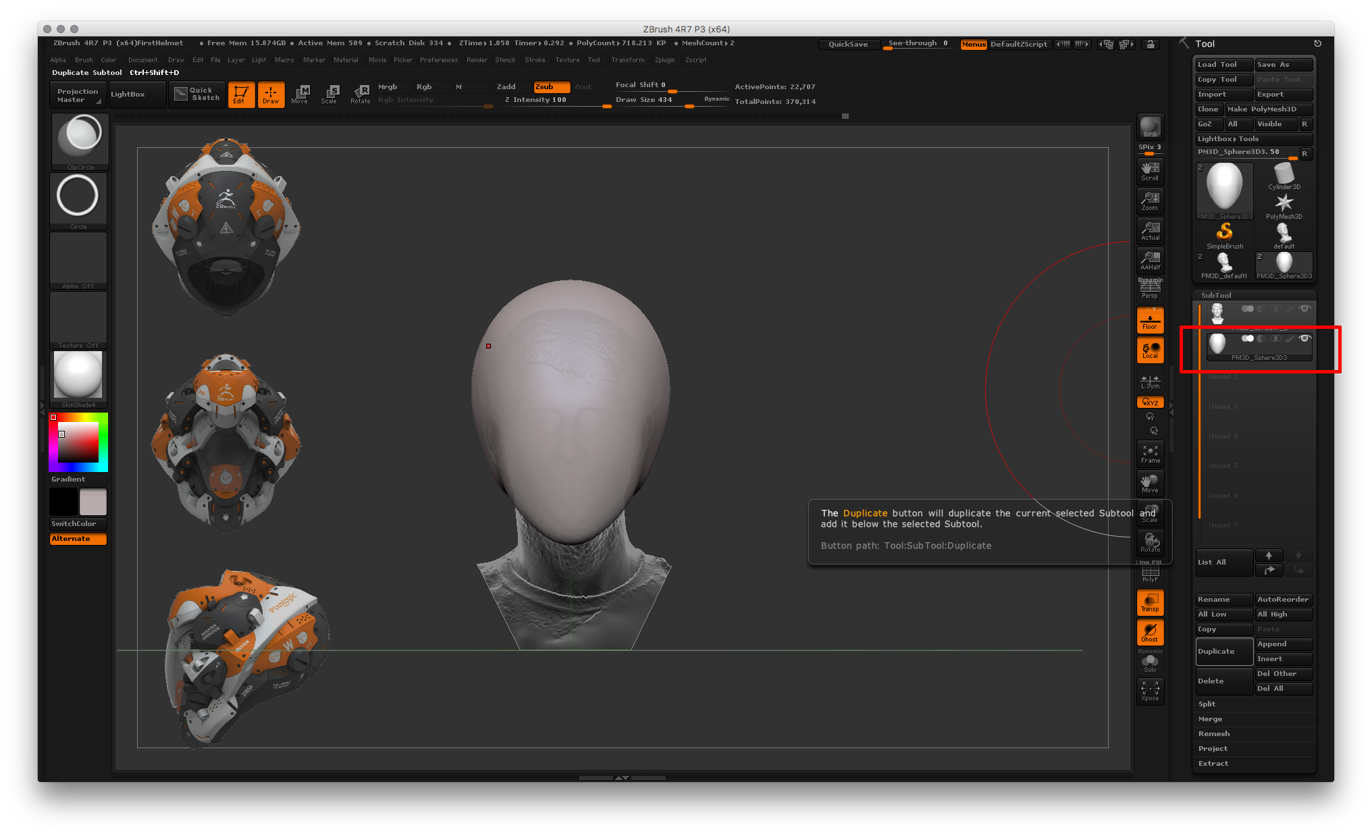
Task: Choose the SimpleBrush tool
Action: point(1224,236)
